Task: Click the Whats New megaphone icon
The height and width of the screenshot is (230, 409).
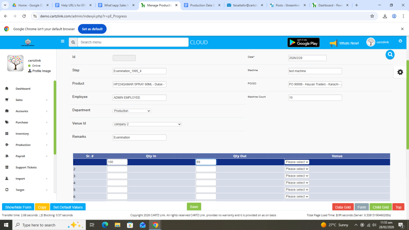Action: pyautogui.click(x=334, y=43)
